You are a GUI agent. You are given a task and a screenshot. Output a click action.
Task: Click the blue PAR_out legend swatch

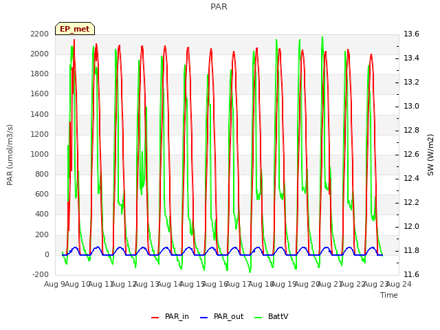click(x=203, y=318)
